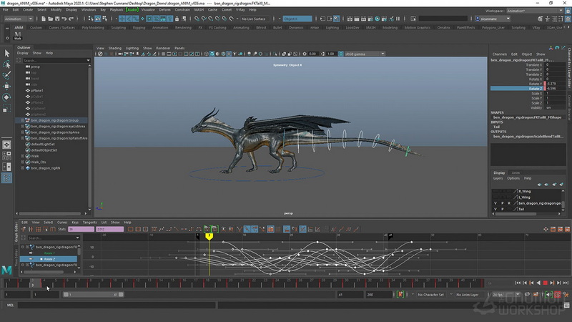Viewport: 572px width, 322px height.
Task: Click the graph editor Stats frame field
Action: pyautogui.click(x=81, y=229)
